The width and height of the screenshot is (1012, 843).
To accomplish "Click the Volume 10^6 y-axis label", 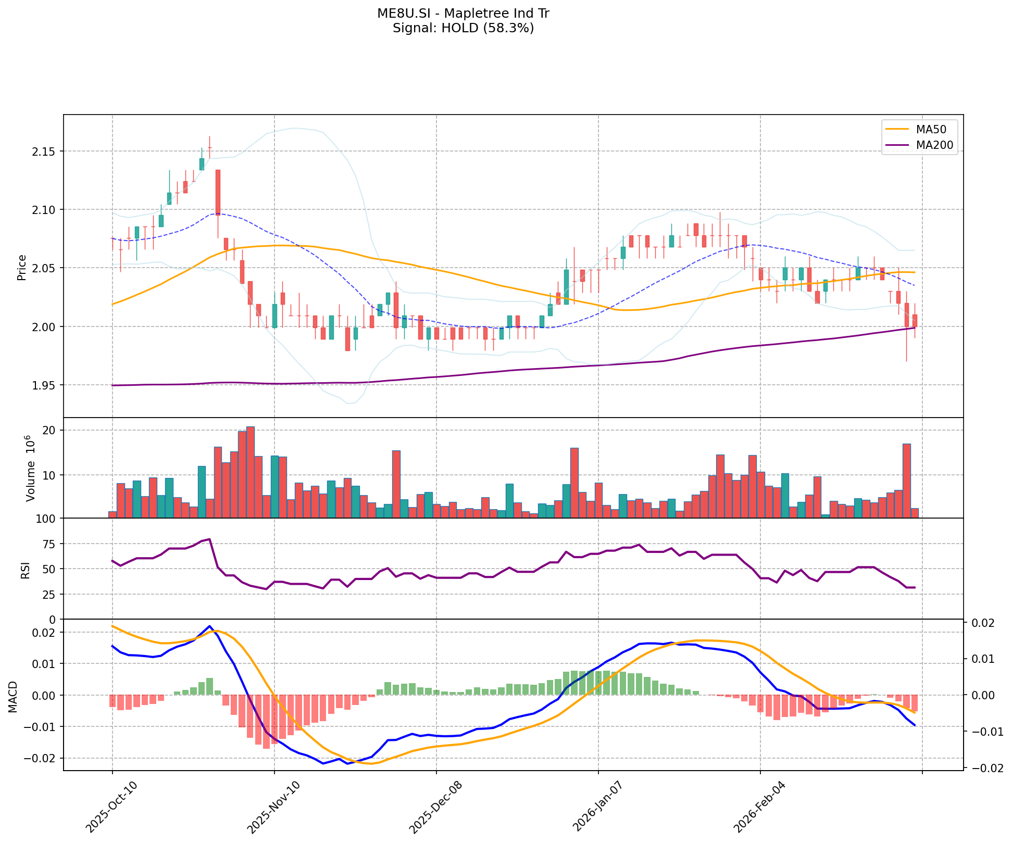I will click(30, 469).
